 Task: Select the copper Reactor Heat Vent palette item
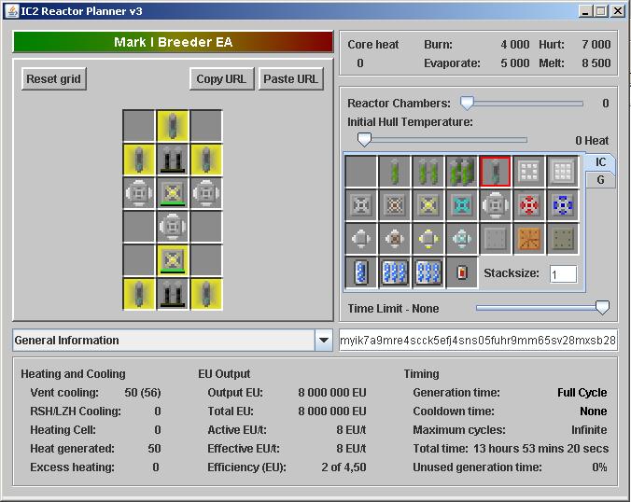click(394, 205)
